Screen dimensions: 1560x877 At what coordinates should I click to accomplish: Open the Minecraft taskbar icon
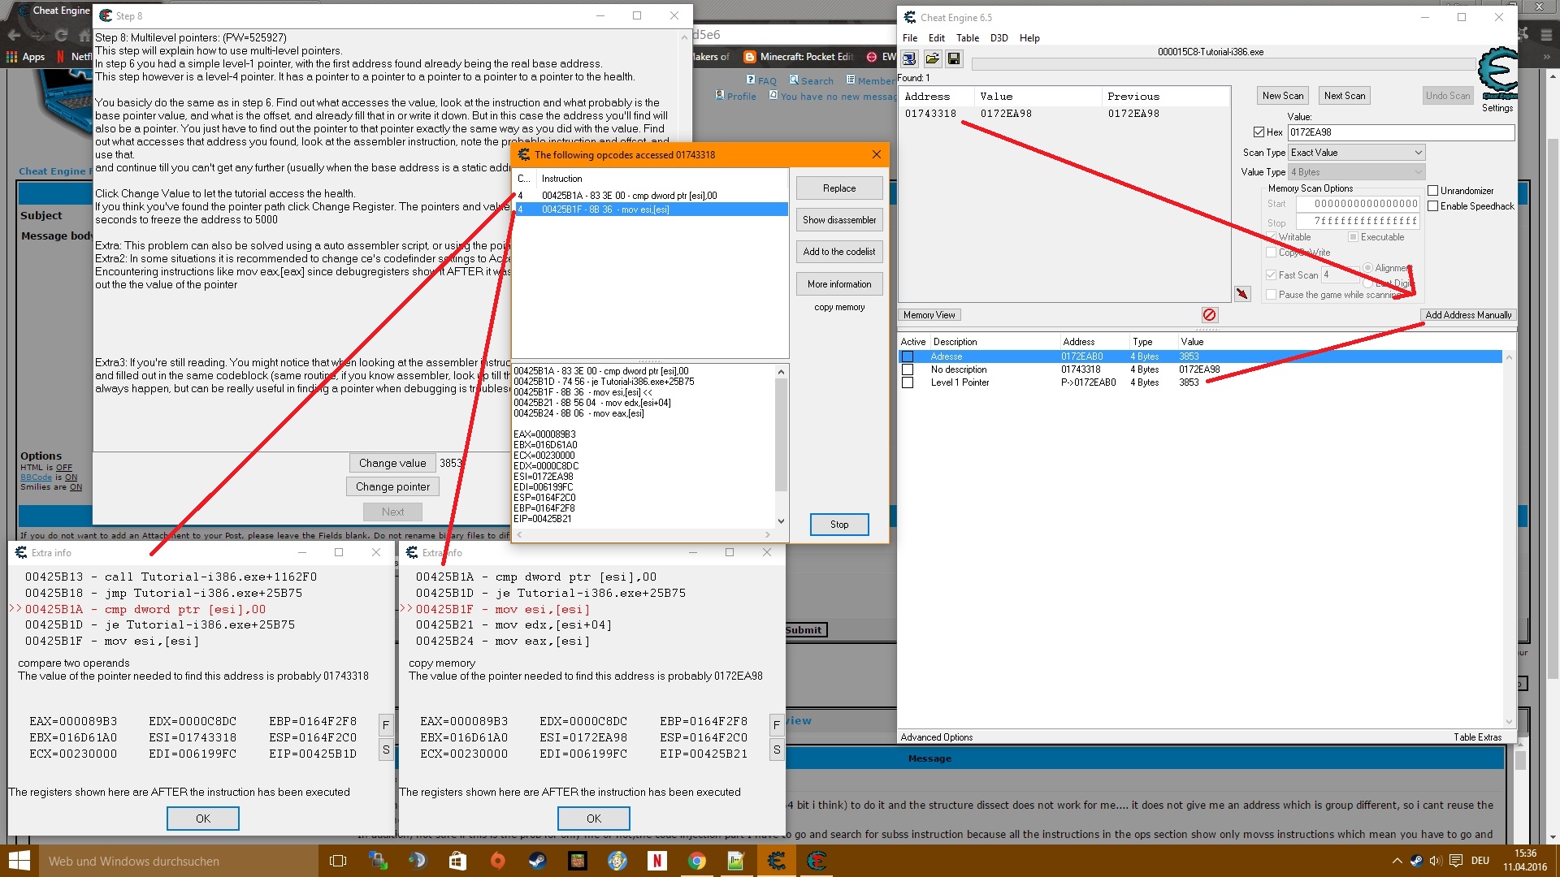tap(577, 861)
